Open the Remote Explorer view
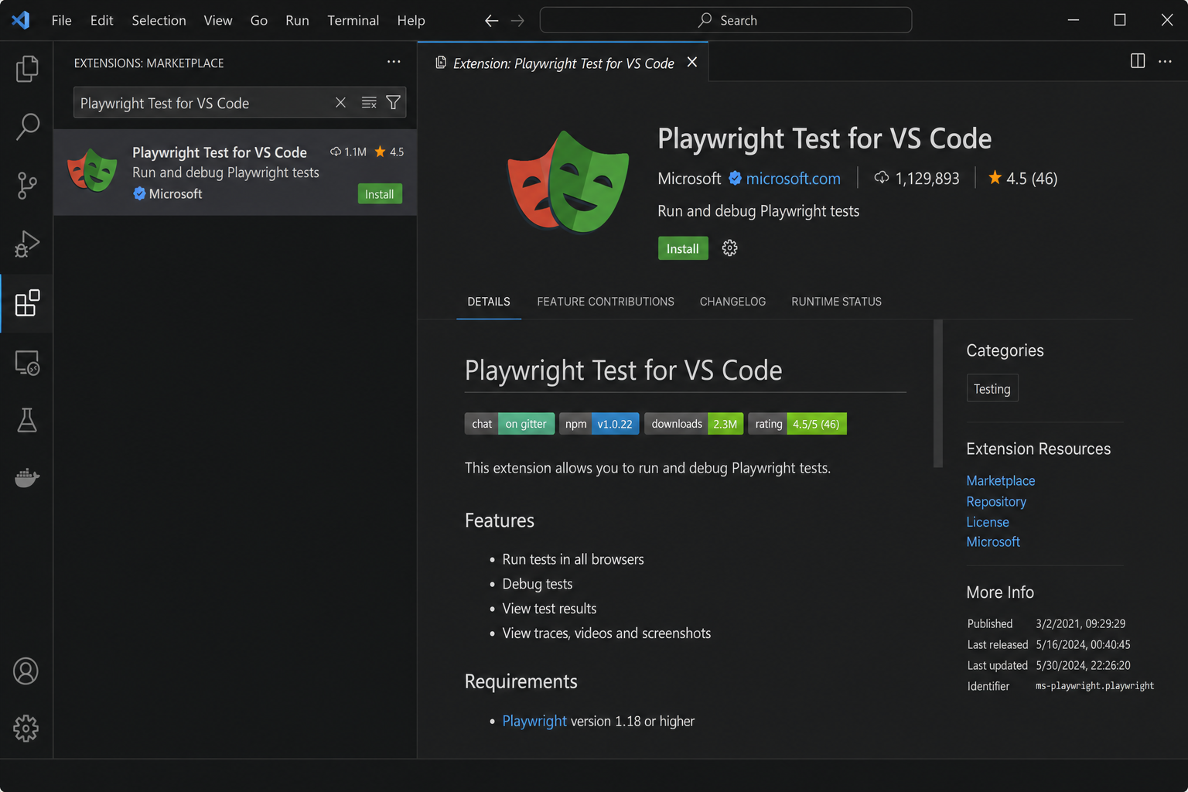This screenshot has height=792, width=1188. 27,362
